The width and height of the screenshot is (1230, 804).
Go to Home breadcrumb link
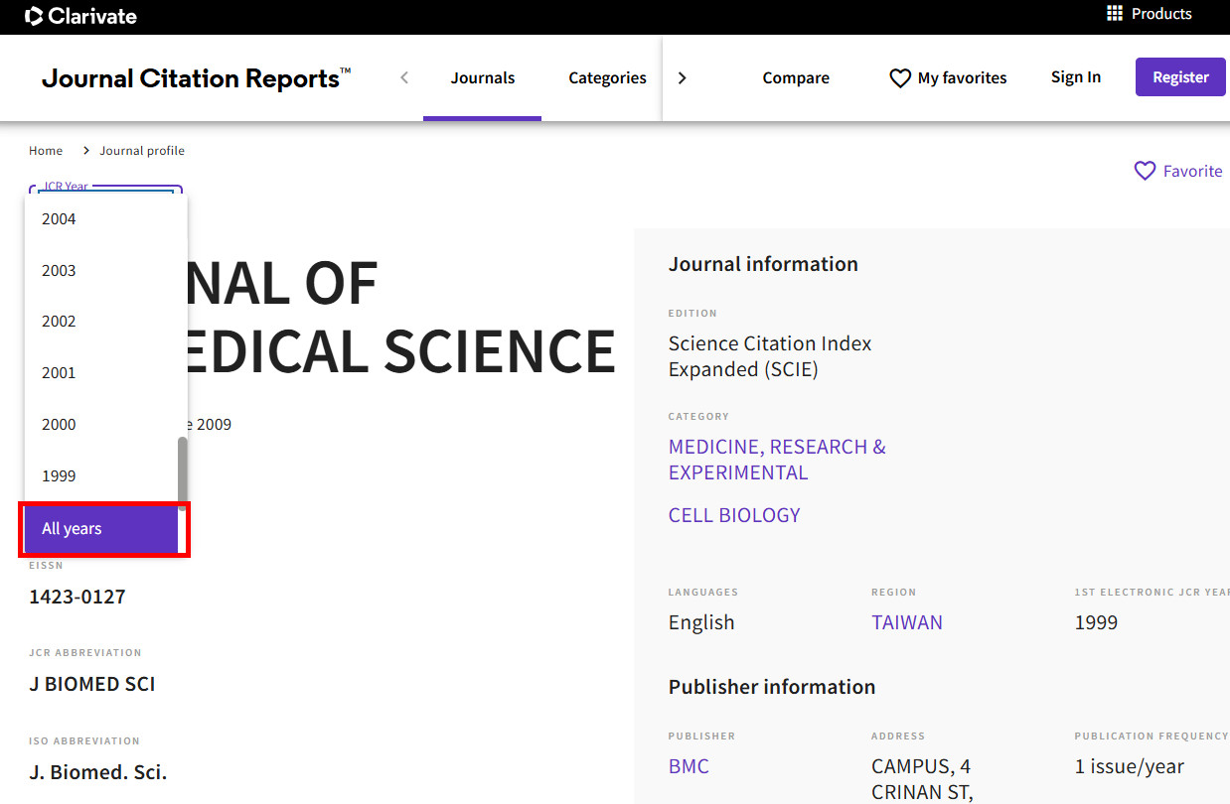[x=46, y=151]
